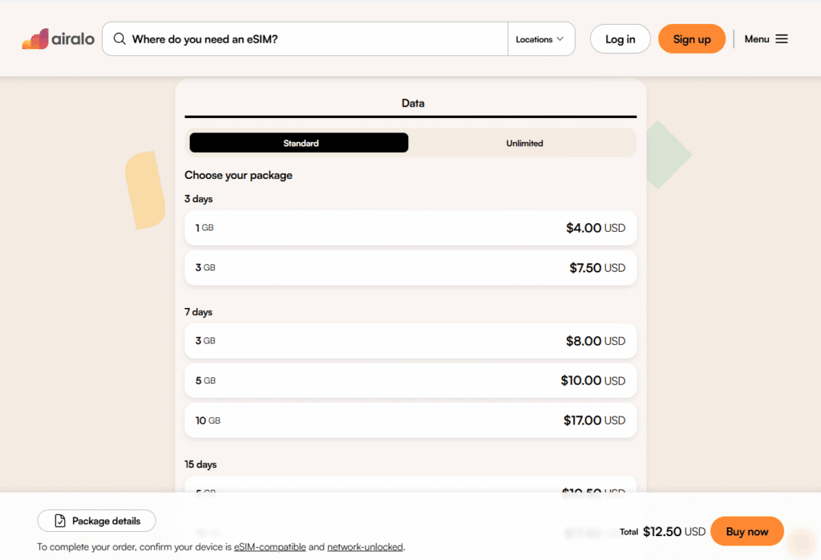Select the search magnifier icon
Screen dimensions: 821x560
tap(119, 38)
